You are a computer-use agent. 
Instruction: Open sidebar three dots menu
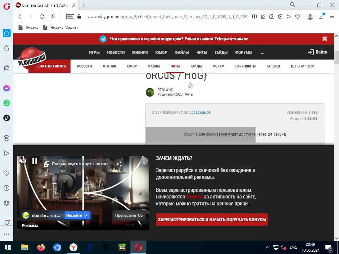pos(7,234)
